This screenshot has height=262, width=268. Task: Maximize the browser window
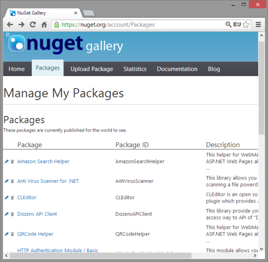[x=243, y=4]
